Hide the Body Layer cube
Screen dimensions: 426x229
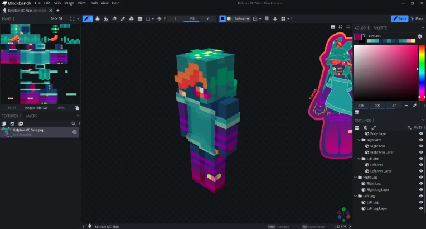coord(421,133)
